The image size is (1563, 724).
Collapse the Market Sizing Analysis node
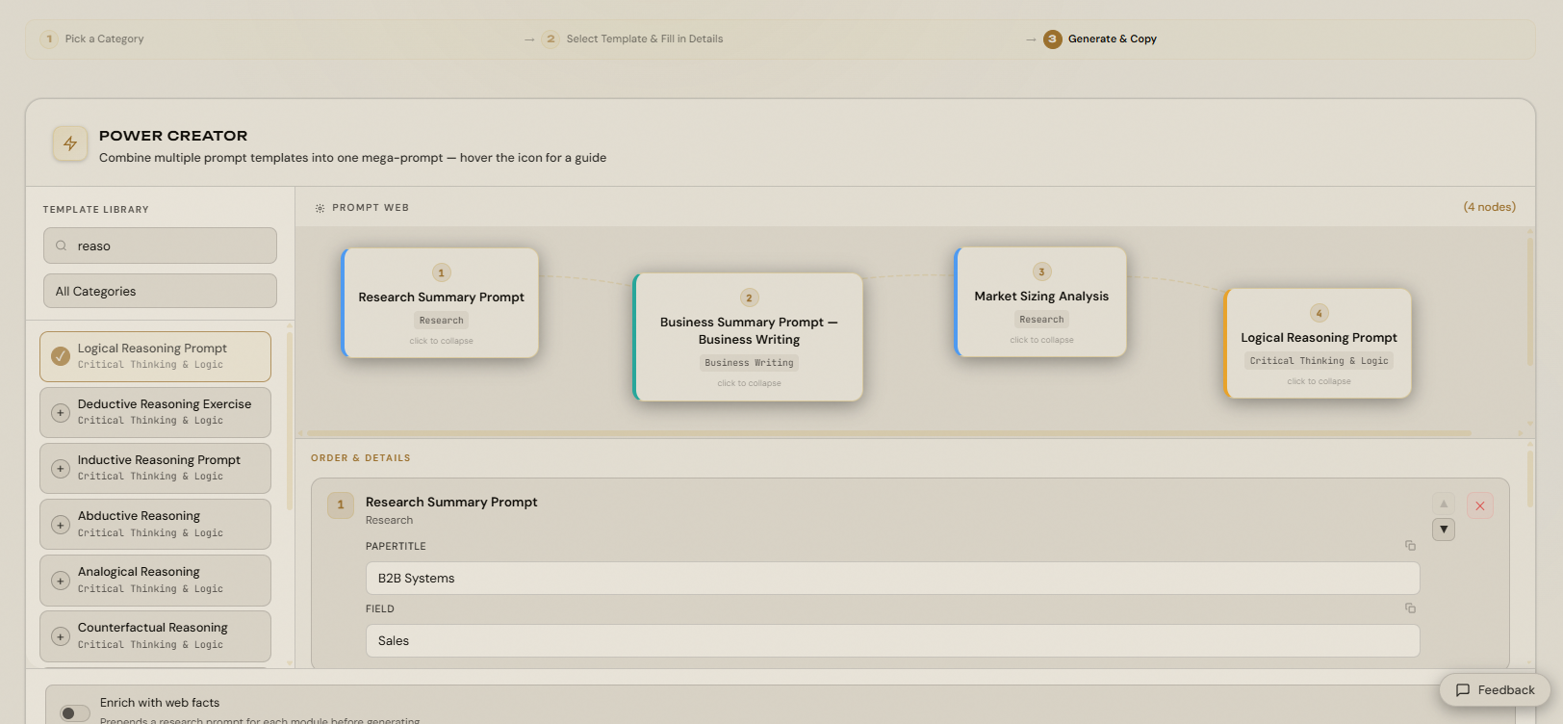(1041, 340)
